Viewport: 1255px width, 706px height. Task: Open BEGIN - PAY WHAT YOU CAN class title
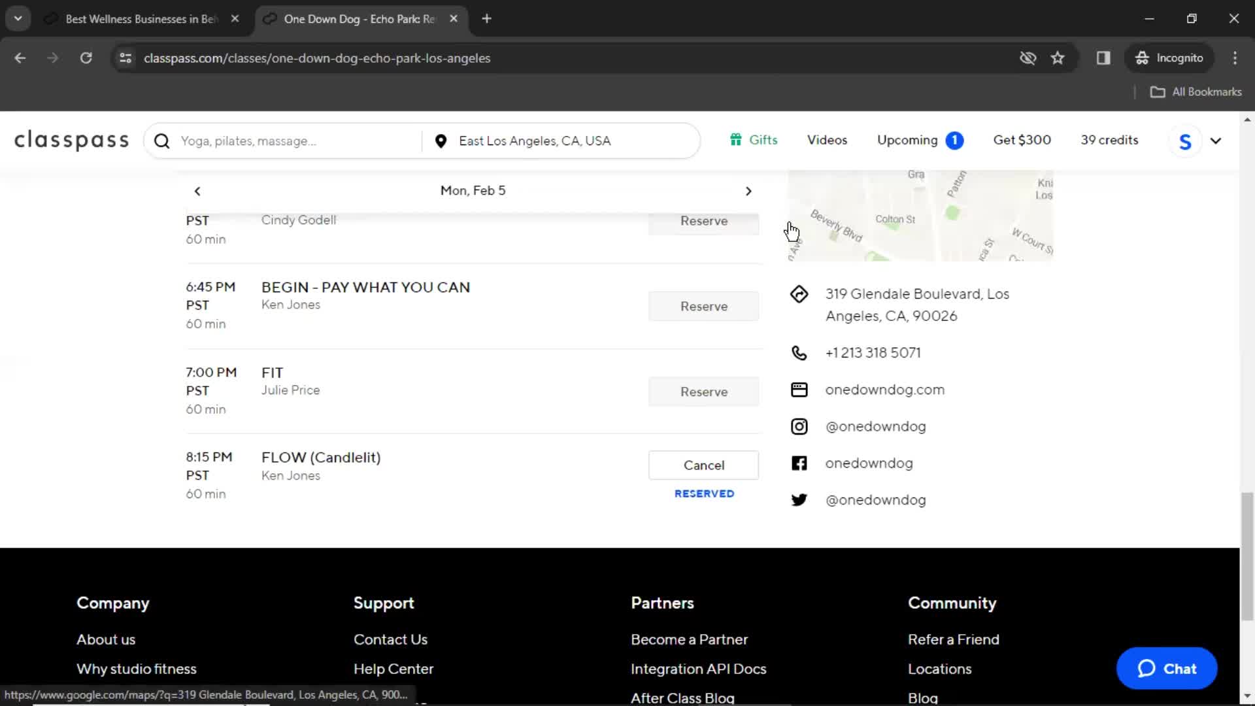coord(365,288)
